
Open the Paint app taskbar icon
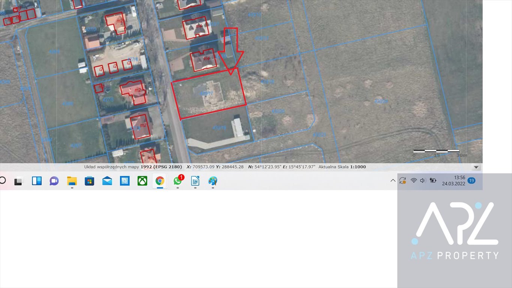(213, 181)
